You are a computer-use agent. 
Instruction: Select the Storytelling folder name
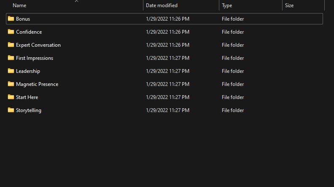[x=29, y=110]
